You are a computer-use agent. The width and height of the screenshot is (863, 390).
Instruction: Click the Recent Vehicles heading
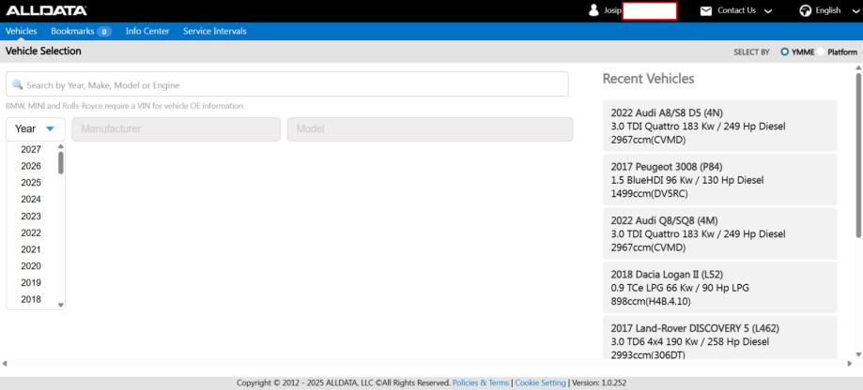(648, 79)
